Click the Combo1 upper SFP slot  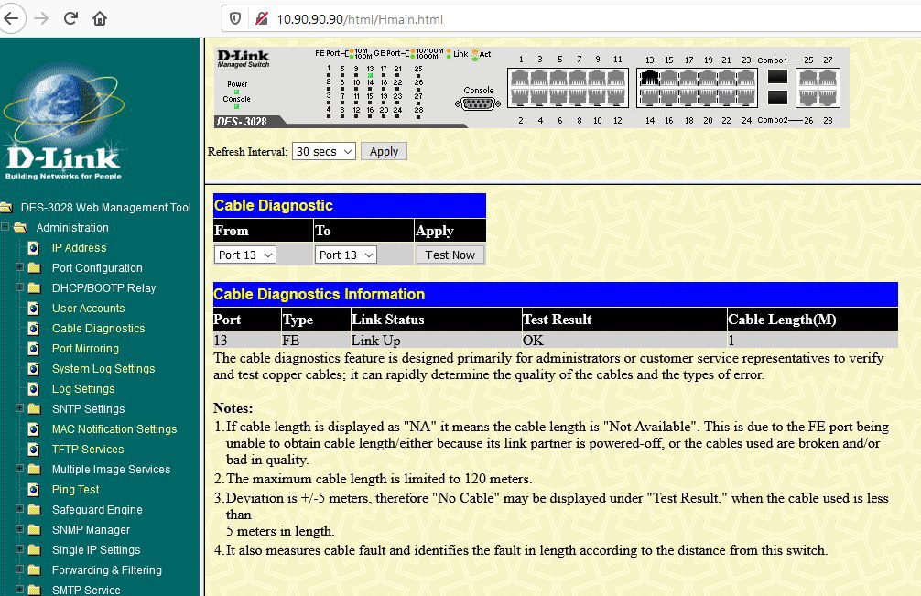[777, 76]
